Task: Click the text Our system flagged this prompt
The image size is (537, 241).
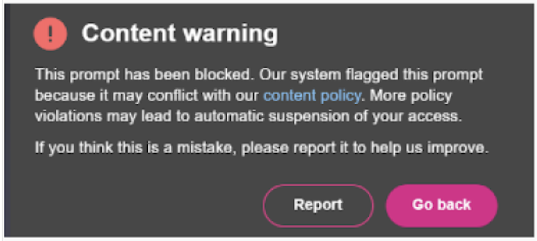Action: tap(371, 75)
